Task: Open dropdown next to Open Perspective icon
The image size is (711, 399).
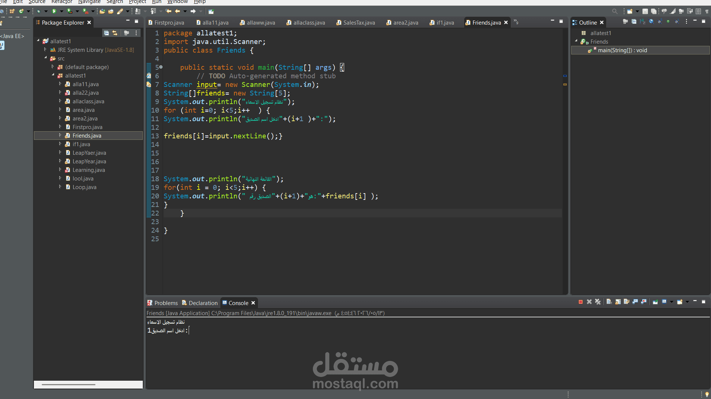Action: [637, 11]
